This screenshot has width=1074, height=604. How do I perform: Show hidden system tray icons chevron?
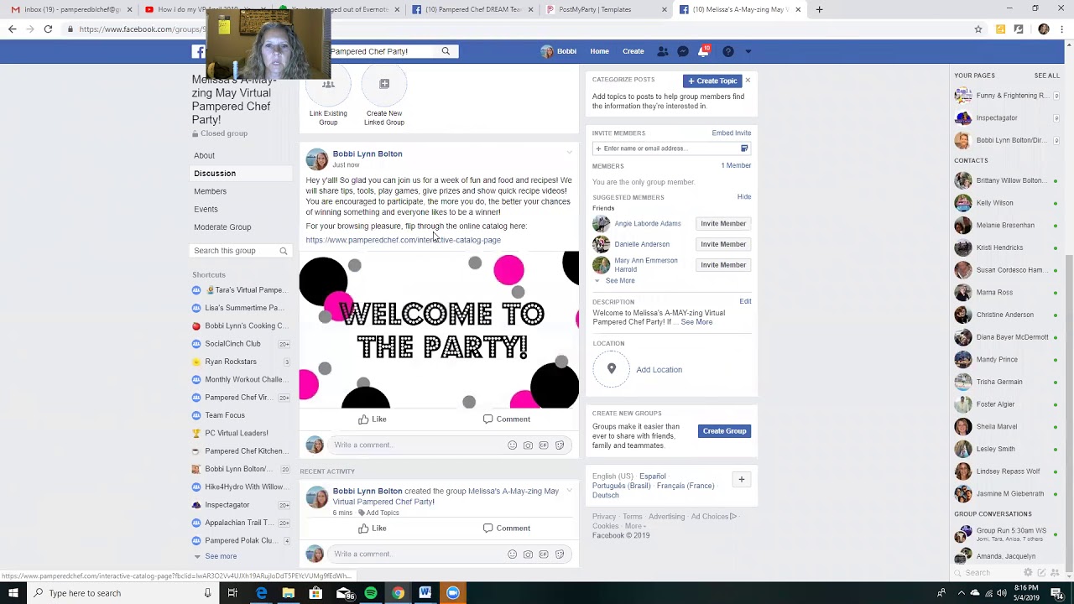coord(959,593)
